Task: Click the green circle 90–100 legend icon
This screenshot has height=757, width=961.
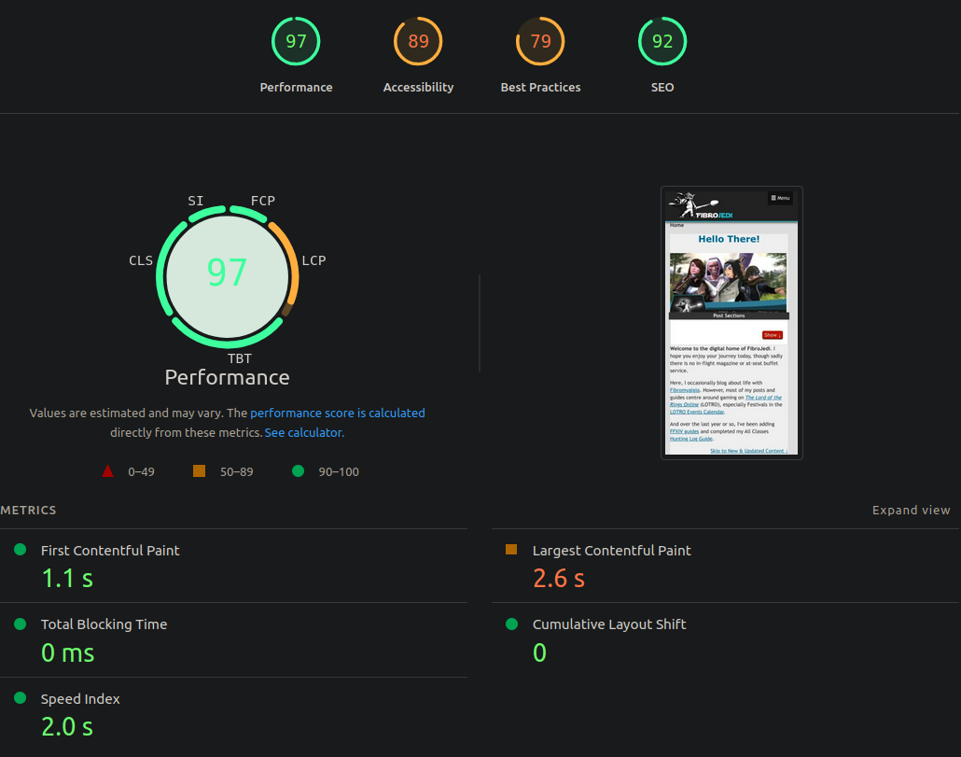Action: point(298,470)
